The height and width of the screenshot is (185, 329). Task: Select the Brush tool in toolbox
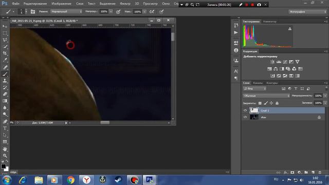pos(5,74)
